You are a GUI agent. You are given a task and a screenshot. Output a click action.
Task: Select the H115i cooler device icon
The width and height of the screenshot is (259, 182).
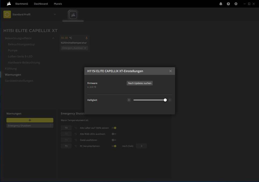pos(73,15)
